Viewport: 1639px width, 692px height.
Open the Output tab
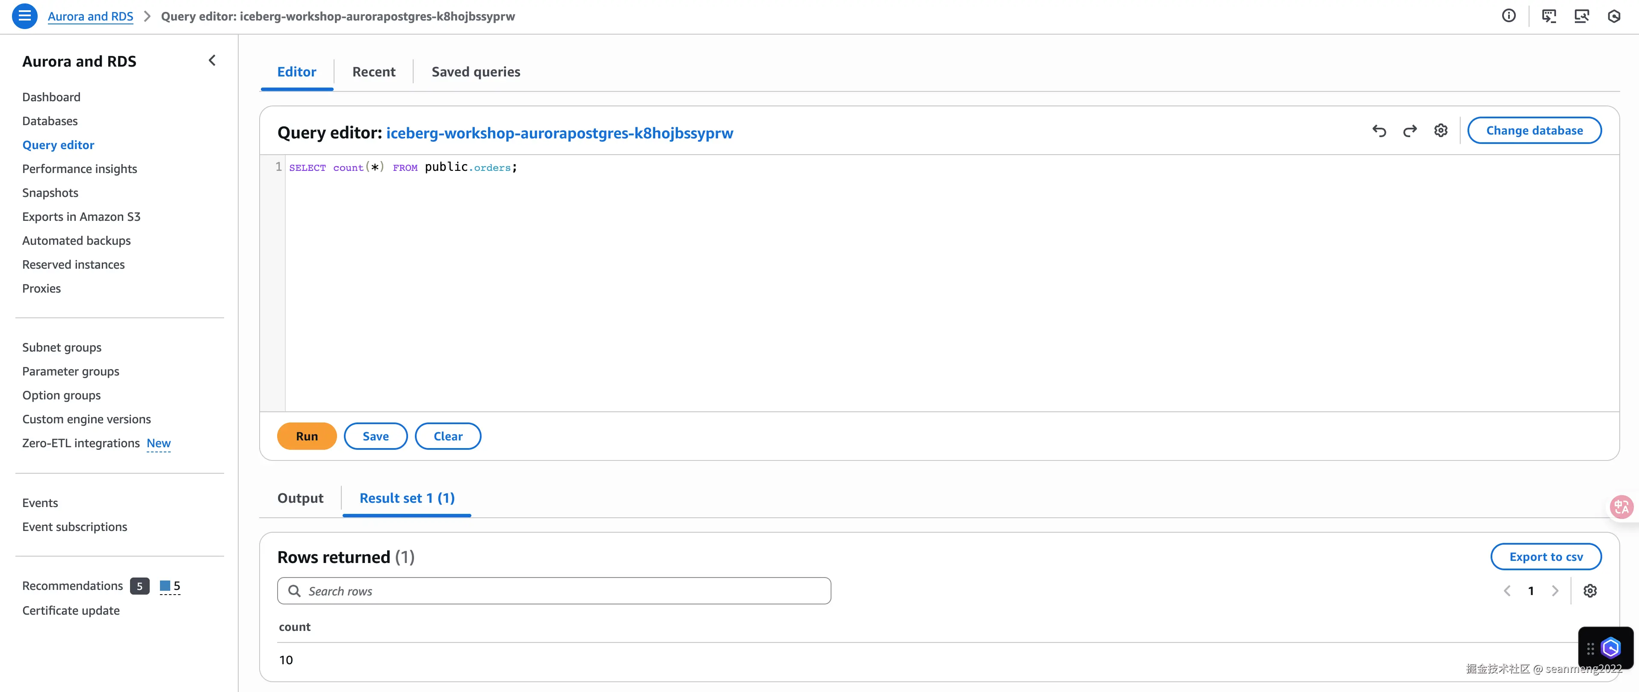pos(300,498)
